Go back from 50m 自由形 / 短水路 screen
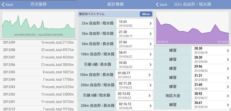 click(161, 5)
